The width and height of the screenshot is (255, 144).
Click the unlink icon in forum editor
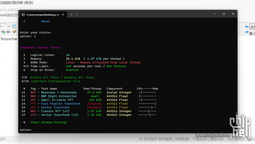click(8, 32)
